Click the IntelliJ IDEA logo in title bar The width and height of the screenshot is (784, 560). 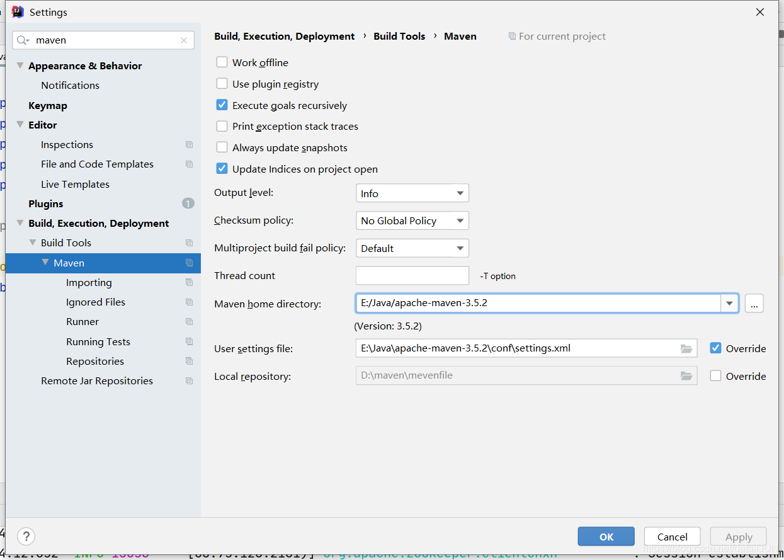click(18, 12)
